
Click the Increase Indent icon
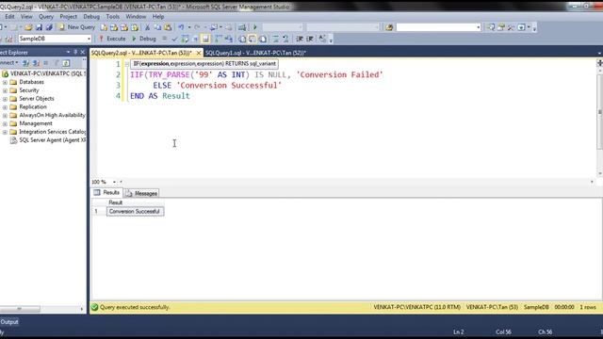point(310,39)
